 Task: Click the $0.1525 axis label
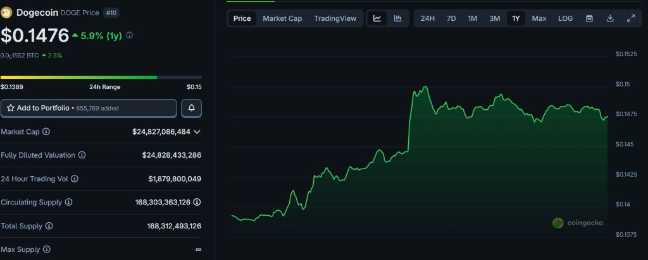625,54
